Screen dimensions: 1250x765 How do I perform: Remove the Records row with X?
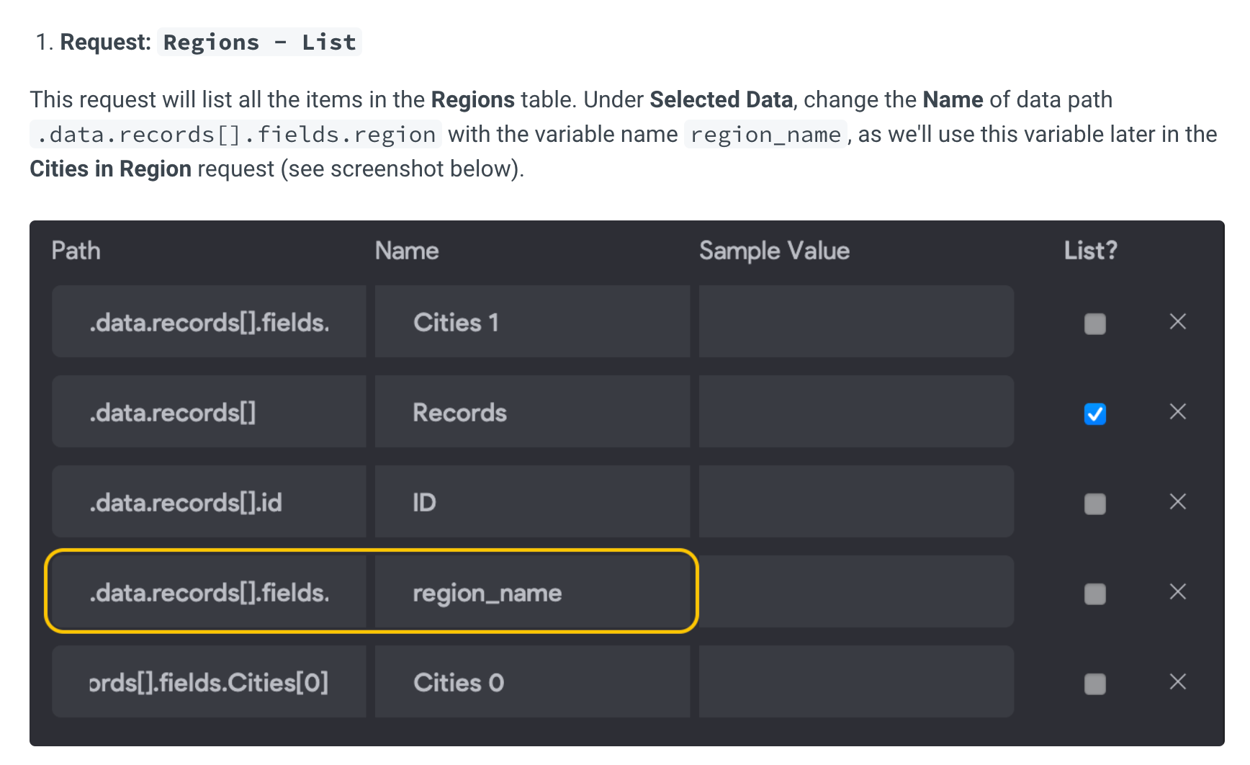(1177, 411)
